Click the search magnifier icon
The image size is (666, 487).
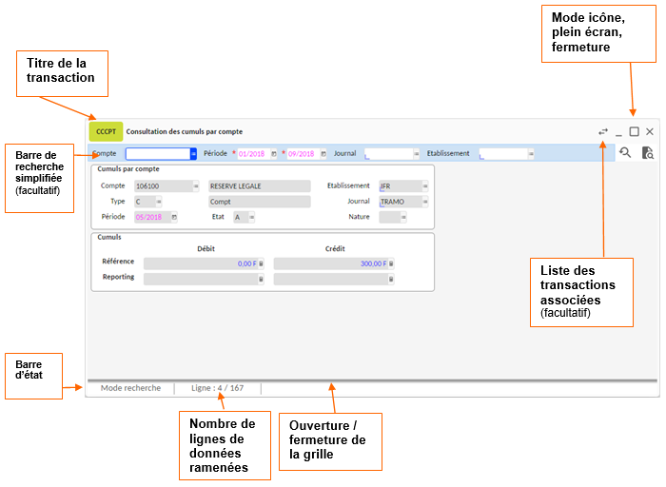(x=625, y=152)
